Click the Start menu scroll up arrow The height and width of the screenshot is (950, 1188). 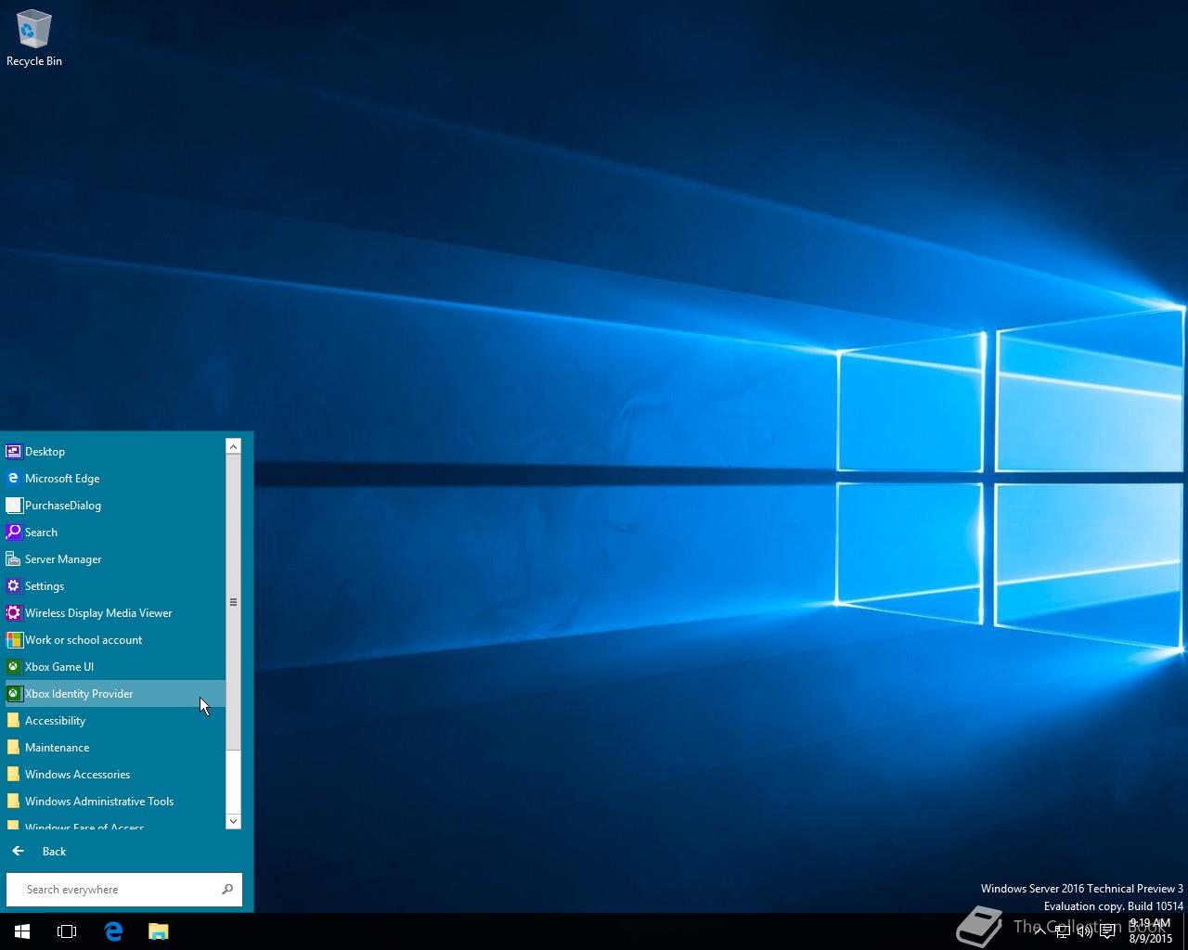(233, 447)
